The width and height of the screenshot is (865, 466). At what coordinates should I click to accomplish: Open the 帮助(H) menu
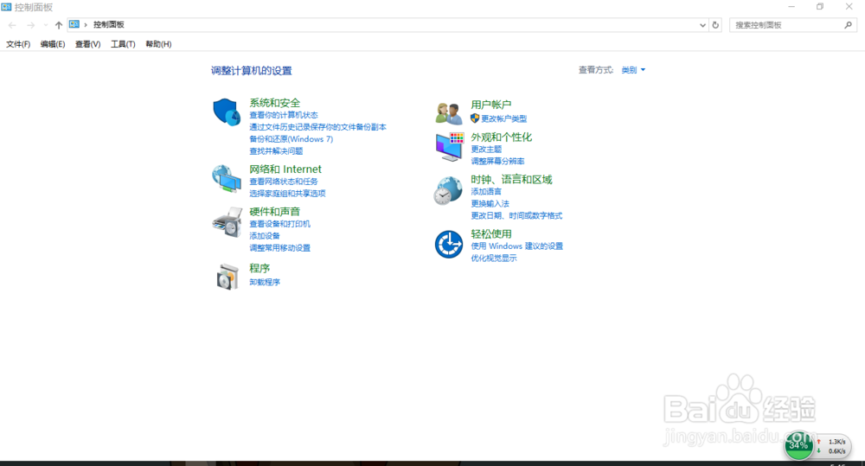158,44
